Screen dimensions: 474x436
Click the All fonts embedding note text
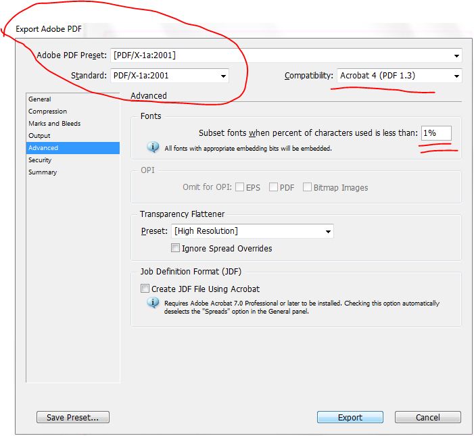(x=248, y=148)
